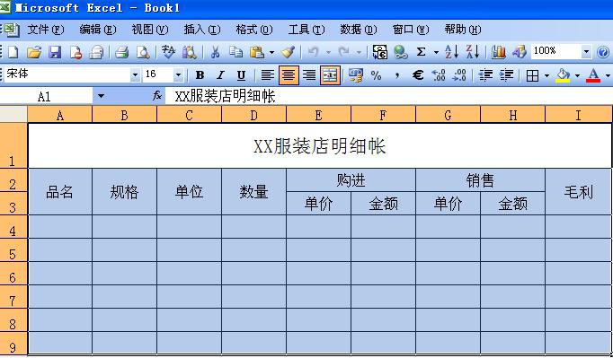Open the 文件 menu

click(x=45, y=30)
